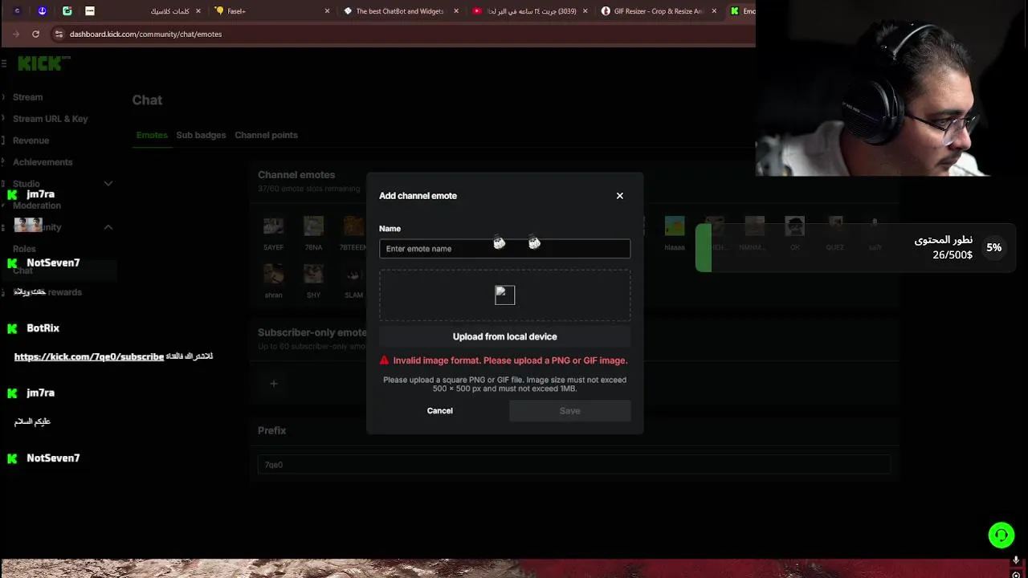Switch to The best ChatBot and Widgets tab
The image size is (1028, 578).
400,11
